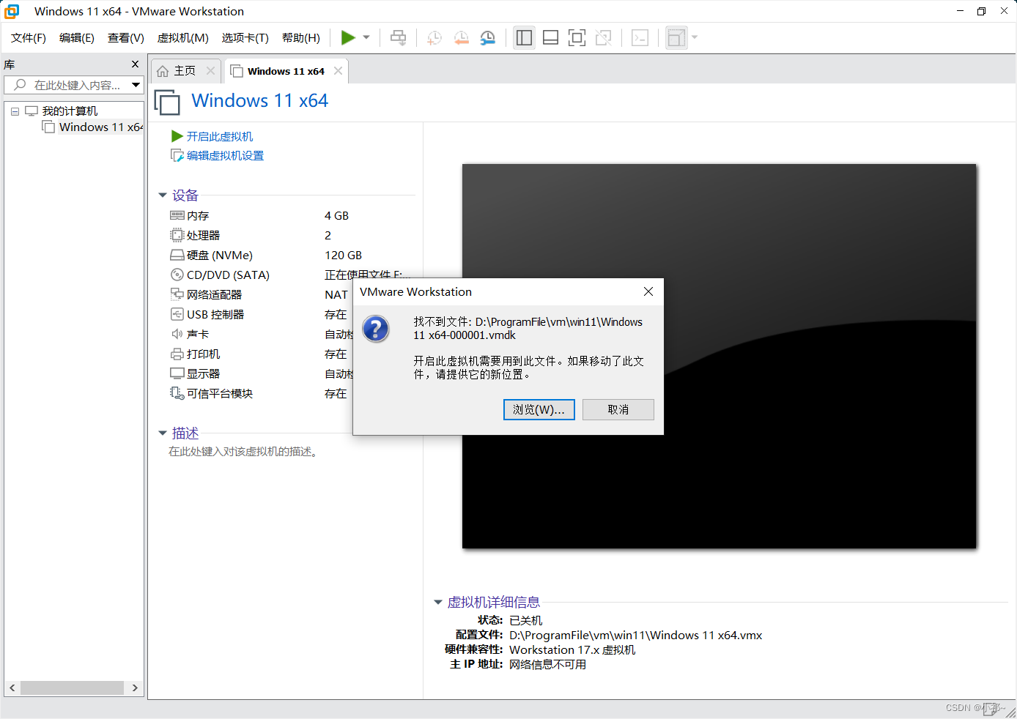
Task: Click the 4 GB memory value
Action: [336, 215]
